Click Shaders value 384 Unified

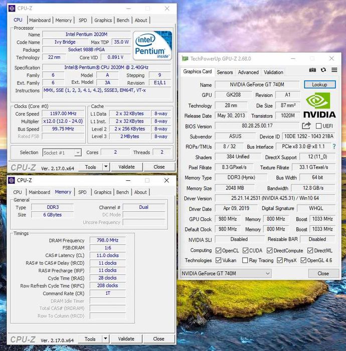tap(238, 157)
